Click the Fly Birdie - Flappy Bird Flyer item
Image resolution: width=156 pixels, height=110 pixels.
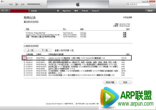36,33
